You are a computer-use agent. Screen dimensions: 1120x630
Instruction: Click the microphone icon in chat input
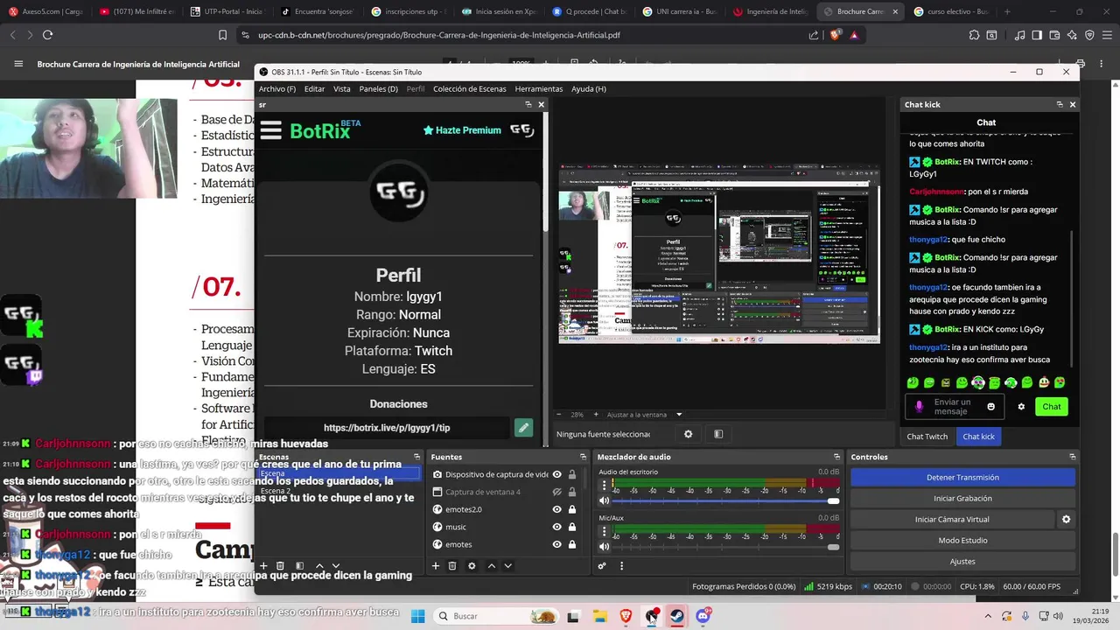pyautogui.click(x=919, y=407)
